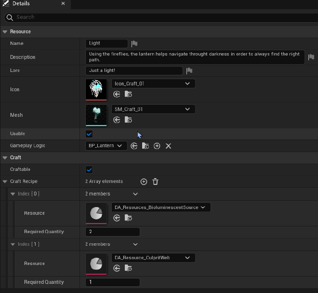Use selected asset arrow for BioluminescentSource resource
Screen dimensions: 318x293
pos(117,218)
